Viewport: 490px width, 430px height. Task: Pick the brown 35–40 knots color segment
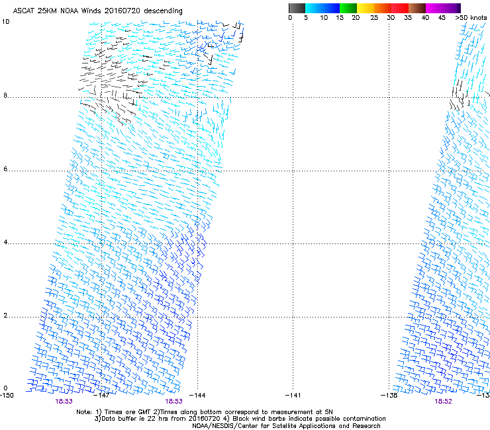click(417, 8)
